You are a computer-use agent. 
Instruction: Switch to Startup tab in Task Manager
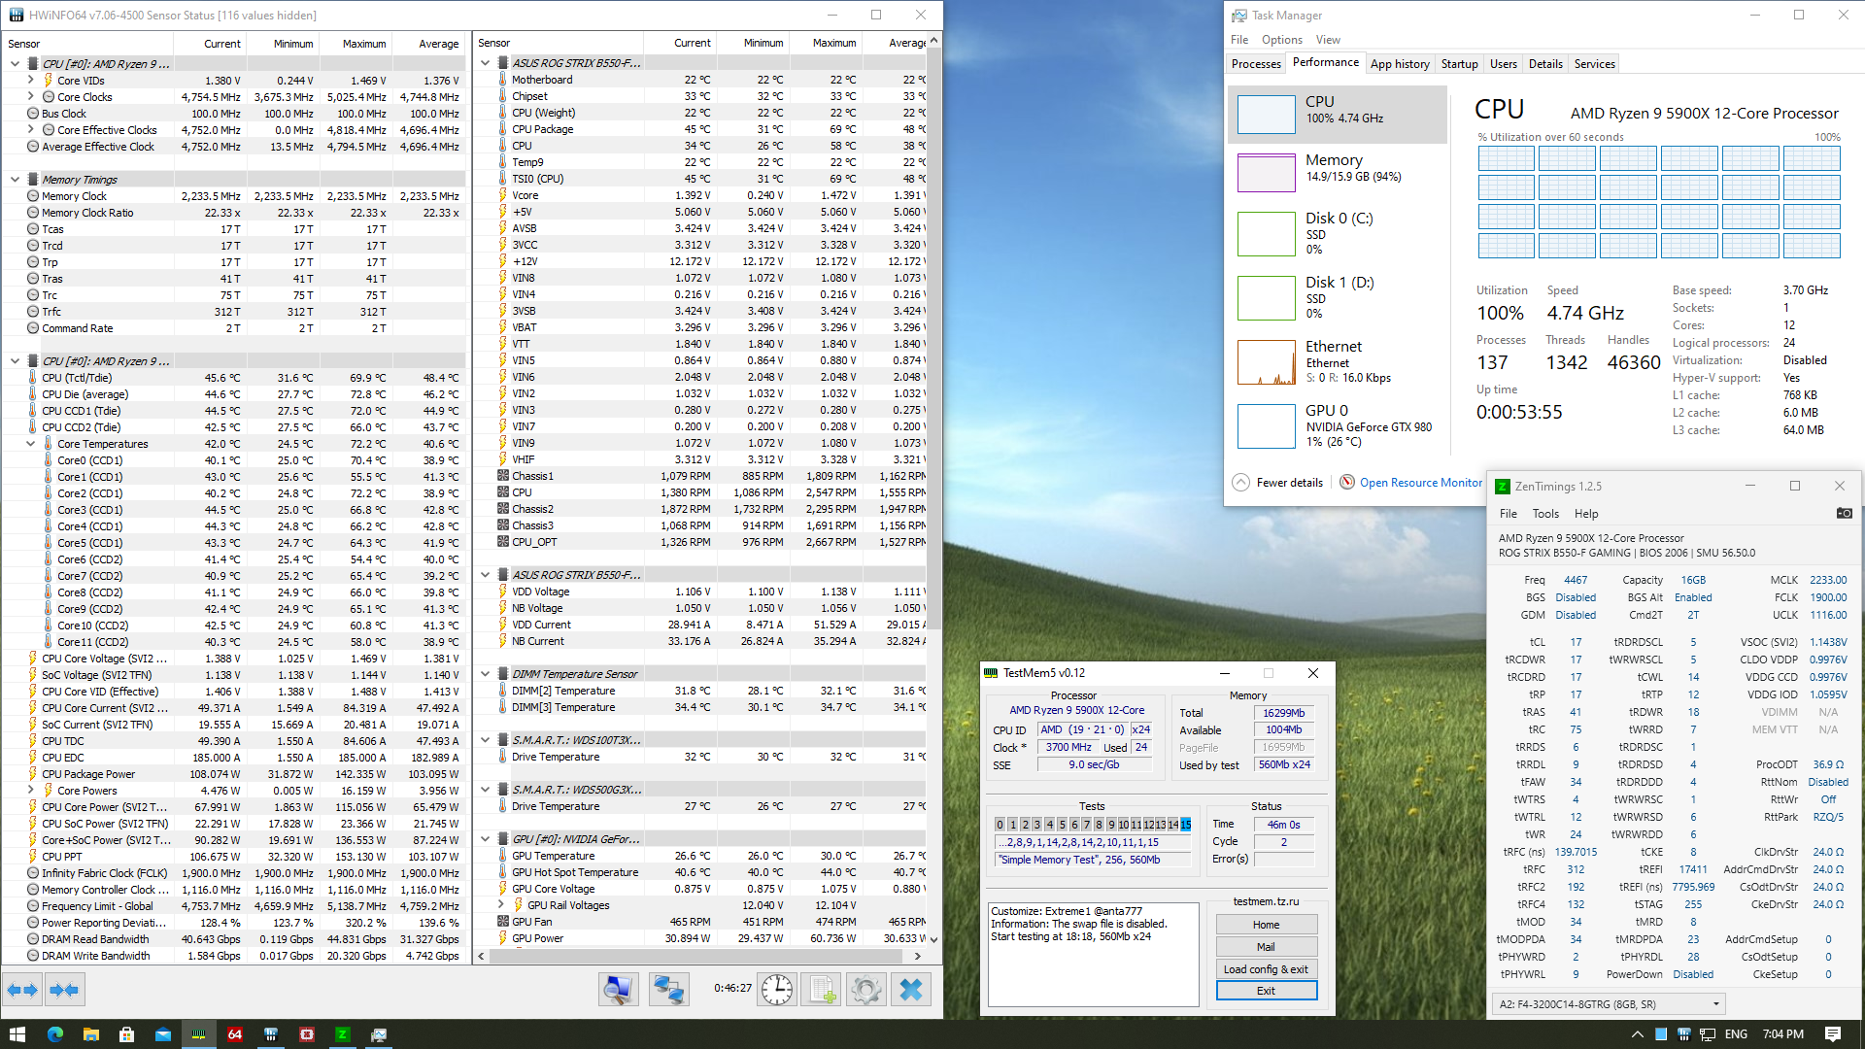click(x=1459, y=64)
